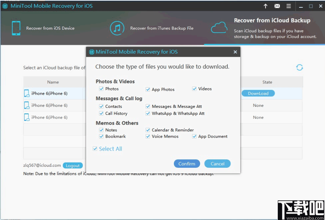This screenshot has width=325, height=220.
Task: Toggle Messages & Message Att checkbox
Action: coord(148,106)
